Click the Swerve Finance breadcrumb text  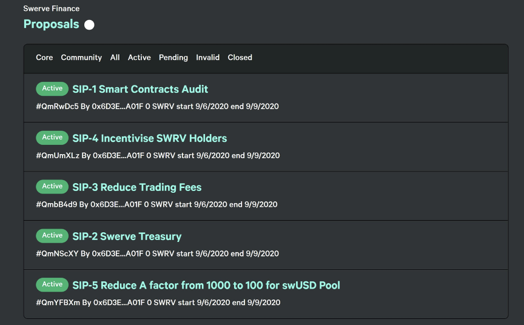51,8
